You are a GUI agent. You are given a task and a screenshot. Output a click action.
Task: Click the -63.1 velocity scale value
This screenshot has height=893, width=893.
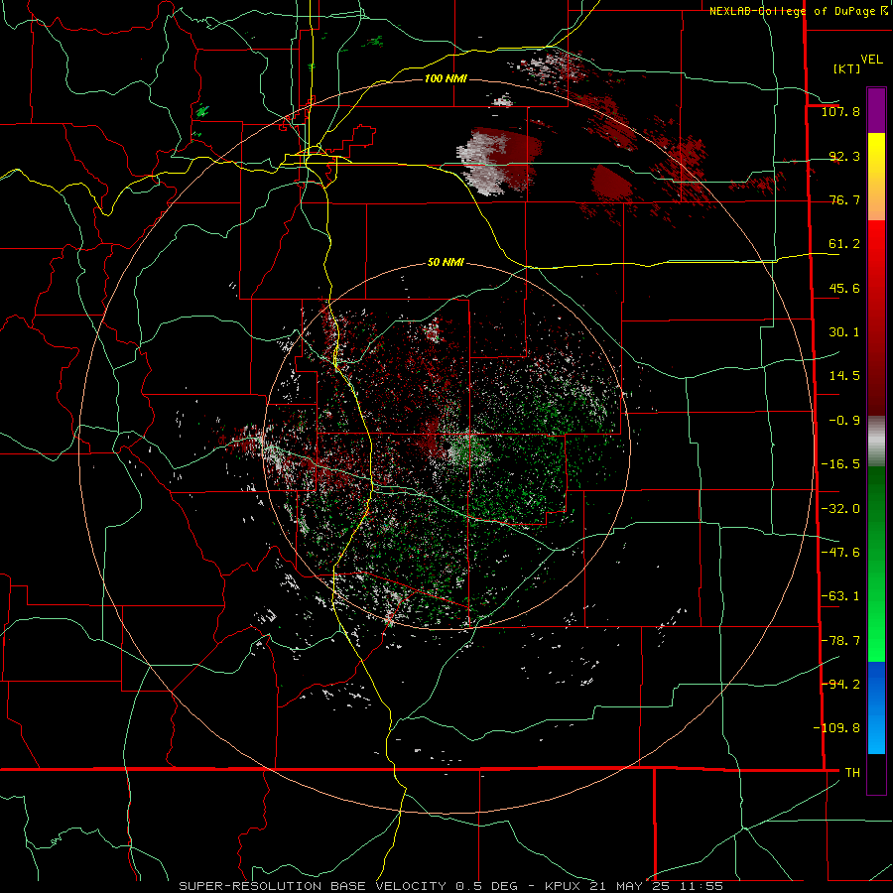[840, 596]
